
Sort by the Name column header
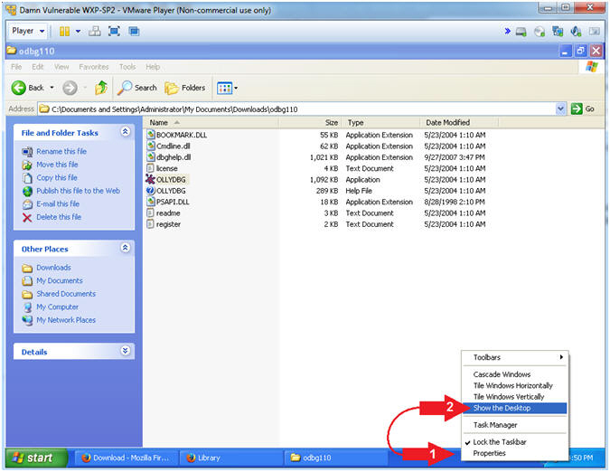pos(211,123)
